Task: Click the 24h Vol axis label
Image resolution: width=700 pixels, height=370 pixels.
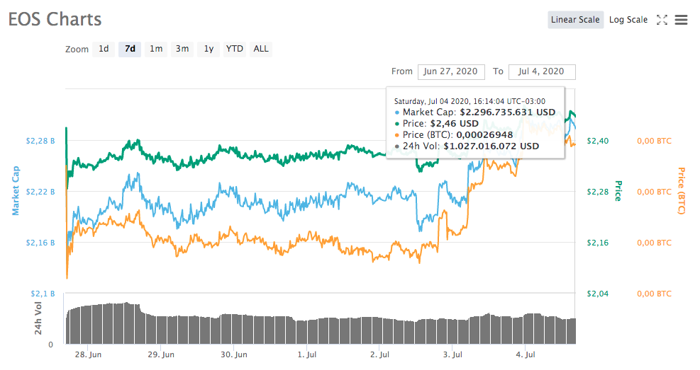Action: click(38, 318)
